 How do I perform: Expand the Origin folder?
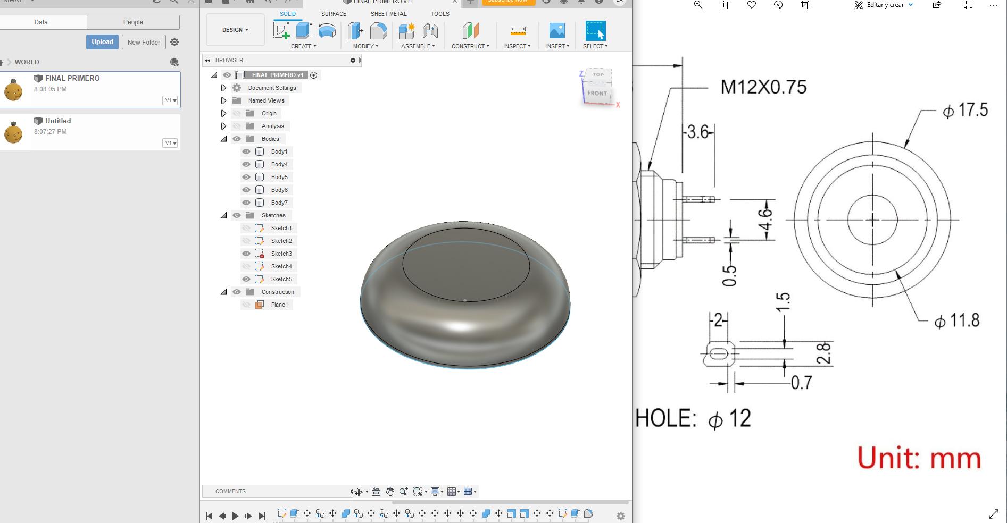pyautogui.click(x=223, y=113)
